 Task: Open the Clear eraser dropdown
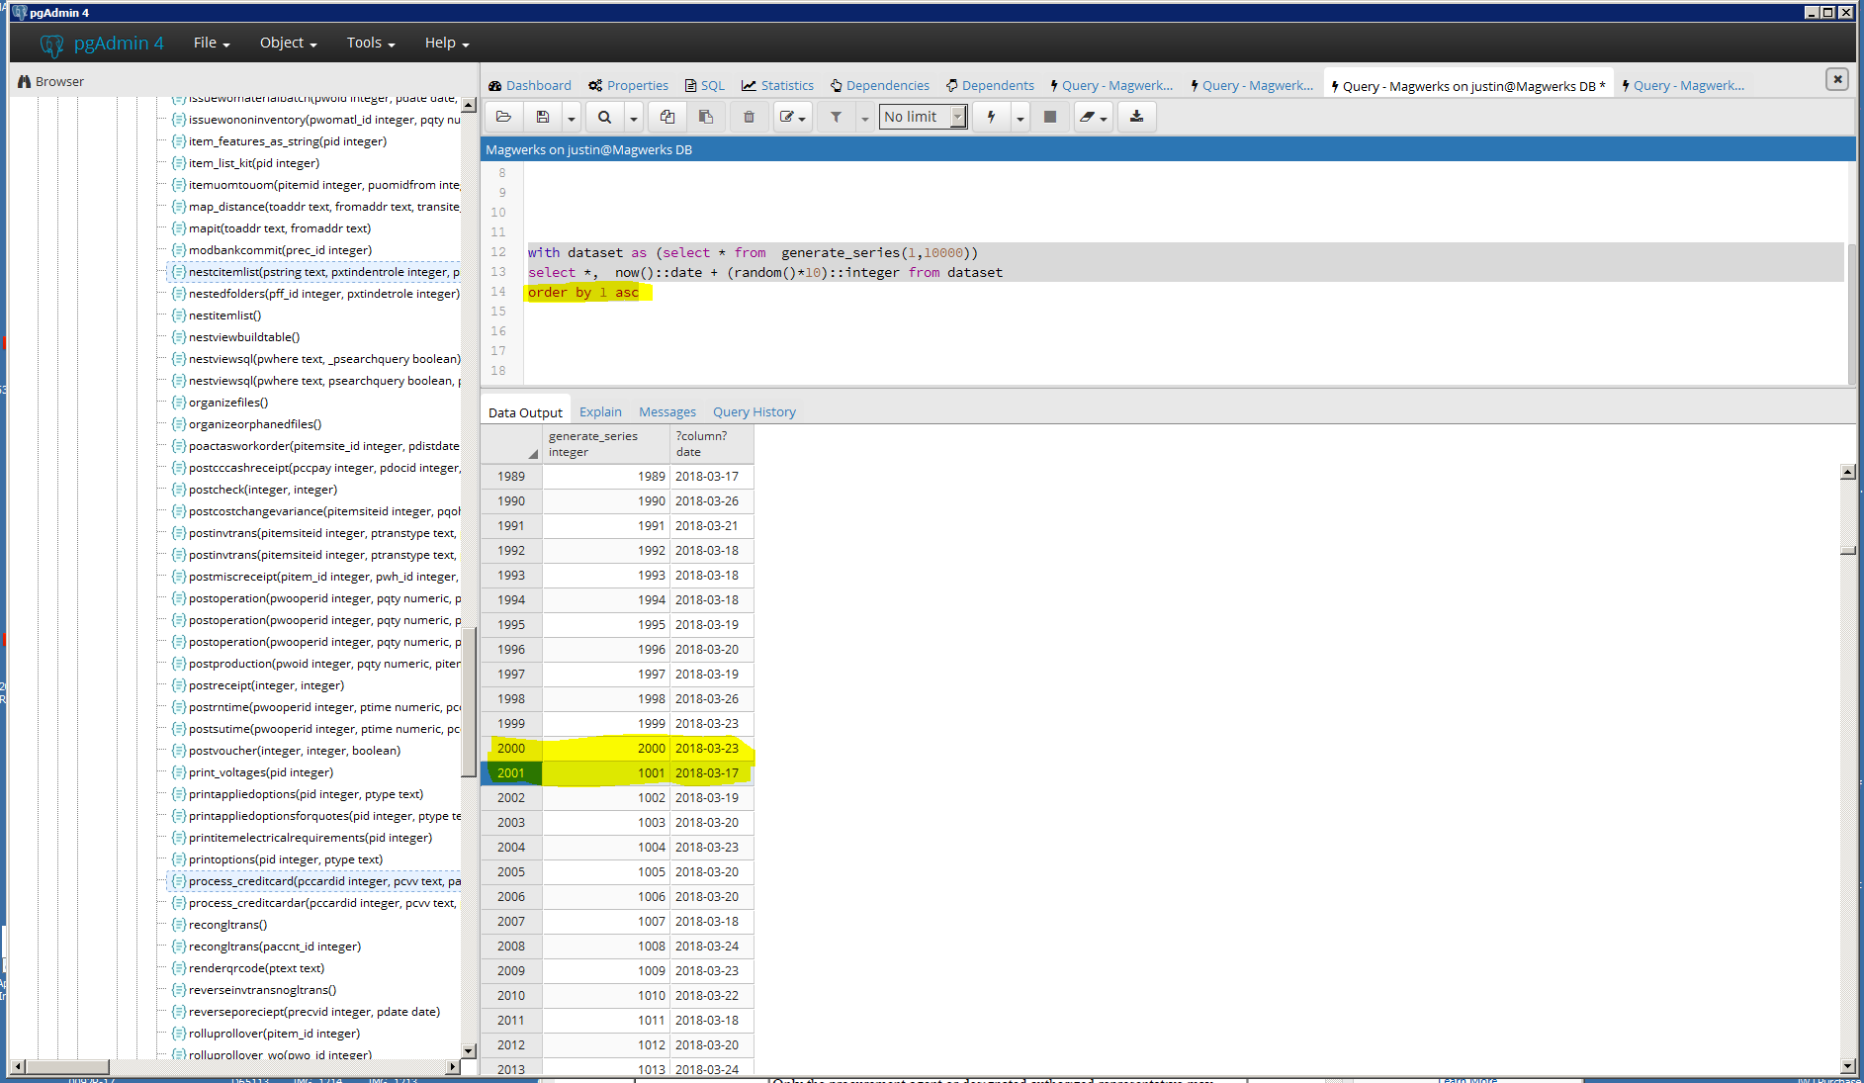point(1093,117)
